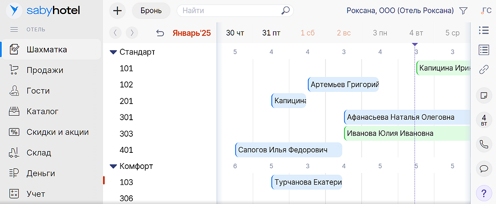The height and width of the screenshot is (204, 496).
Task: Toggle the hamburger sidebar menu
Action: tap(14, 30)
